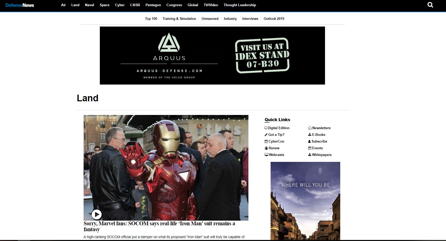Click the article summary about SOCOM official
446x241 pixels.
click(x=164, y=237)
